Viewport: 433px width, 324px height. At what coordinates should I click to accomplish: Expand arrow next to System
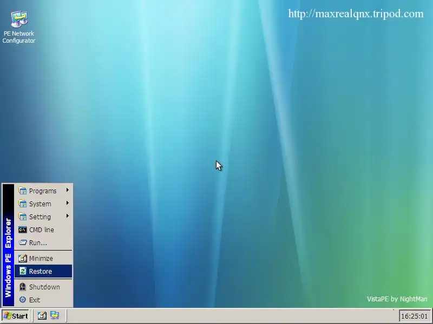coord(67,203)
